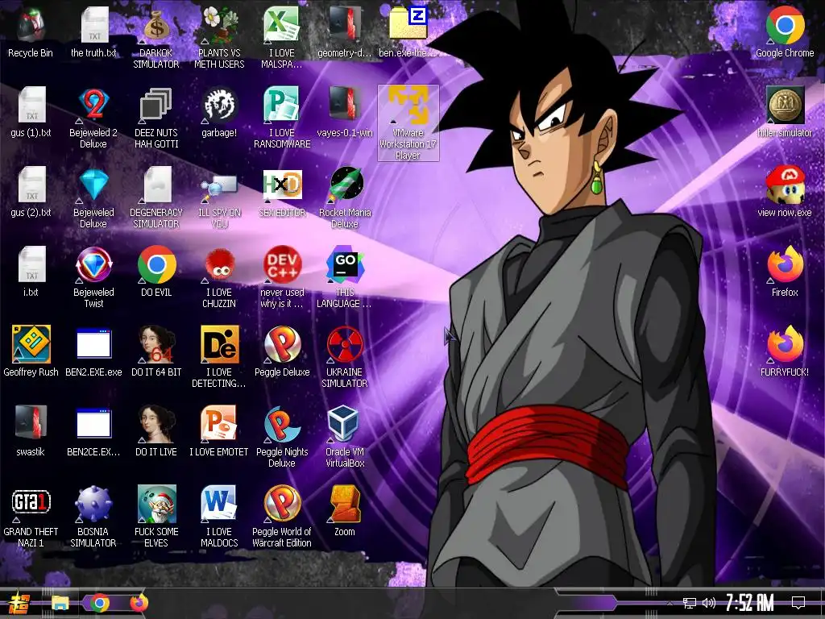Open the volume speaker tray icon

pyautogui.click(x=709, y=603)
